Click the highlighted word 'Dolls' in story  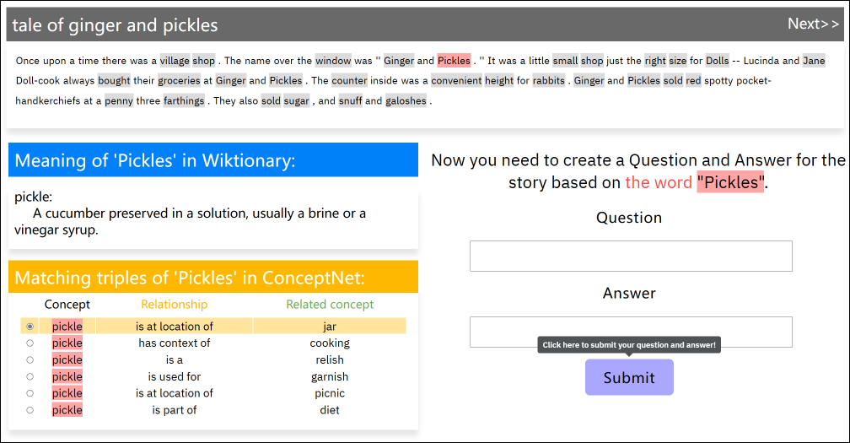click(717, 61)
